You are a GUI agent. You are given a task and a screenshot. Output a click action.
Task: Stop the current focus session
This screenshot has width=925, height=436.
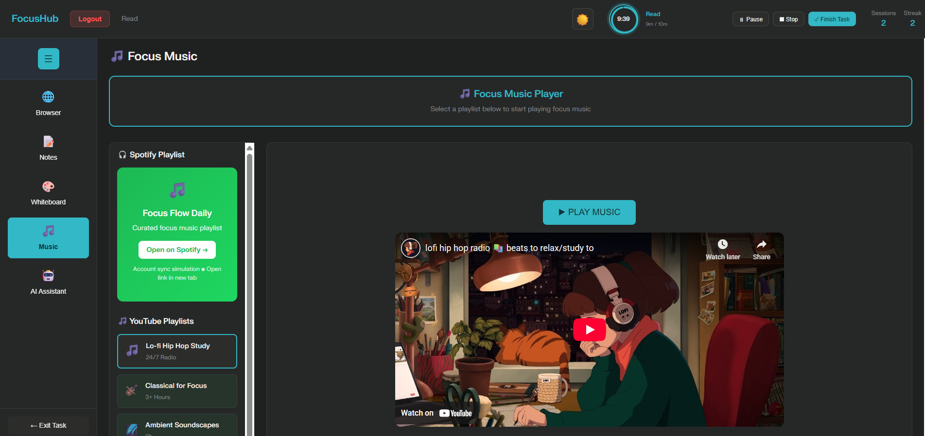coord(788,19)
